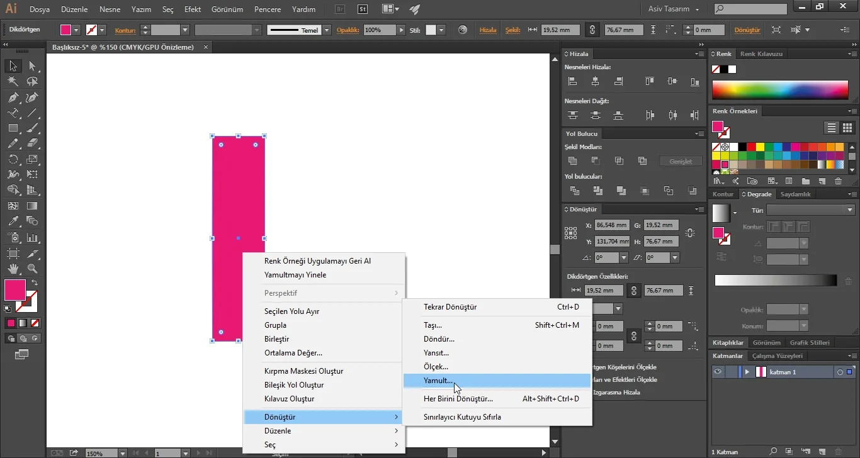860x458 pixels.
Task: Select the Paintbrush tool
Action: coord(32,128)
